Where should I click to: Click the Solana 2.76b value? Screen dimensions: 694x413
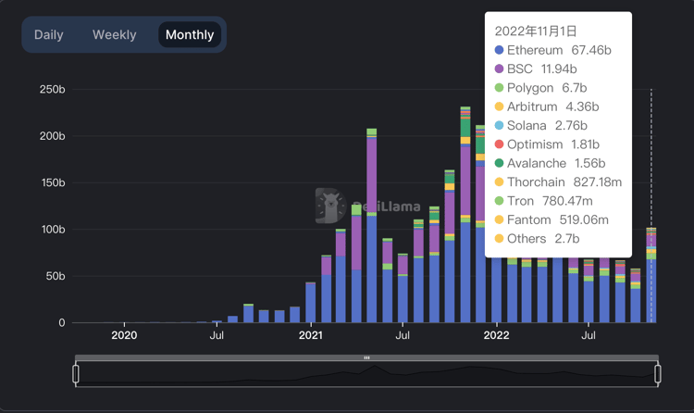point(571,125)
